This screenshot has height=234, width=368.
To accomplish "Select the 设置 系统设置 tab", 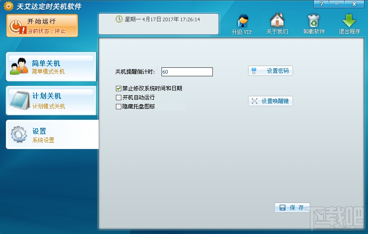I will (52, 134).
